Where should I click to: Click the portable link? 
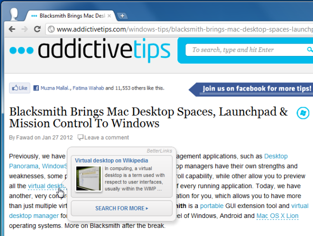pyautogui.click(x=212, y=206)
